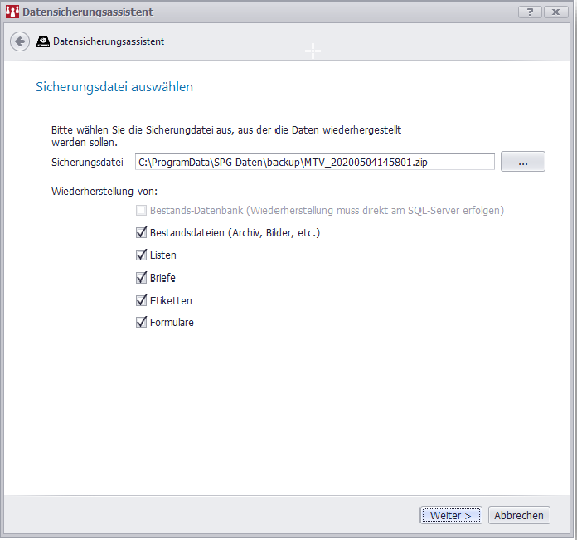The image size is (577, 540).
Task: Uncheck the Bestandsdateien checkbox
Action: (x=141, y=233)
